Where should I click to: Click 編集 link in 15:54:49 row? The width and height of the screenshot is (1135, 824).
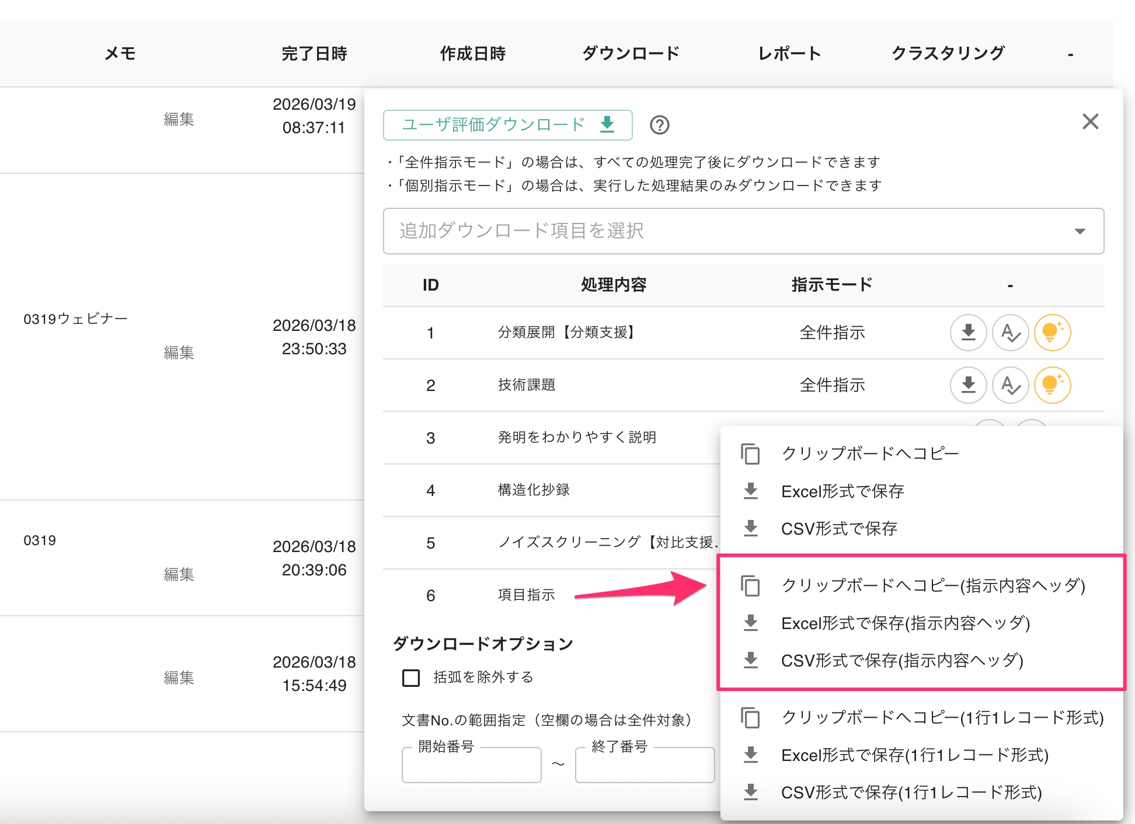[179, 678]
